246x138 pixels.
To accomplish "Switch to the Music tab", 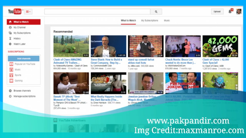I will [167, 20].
